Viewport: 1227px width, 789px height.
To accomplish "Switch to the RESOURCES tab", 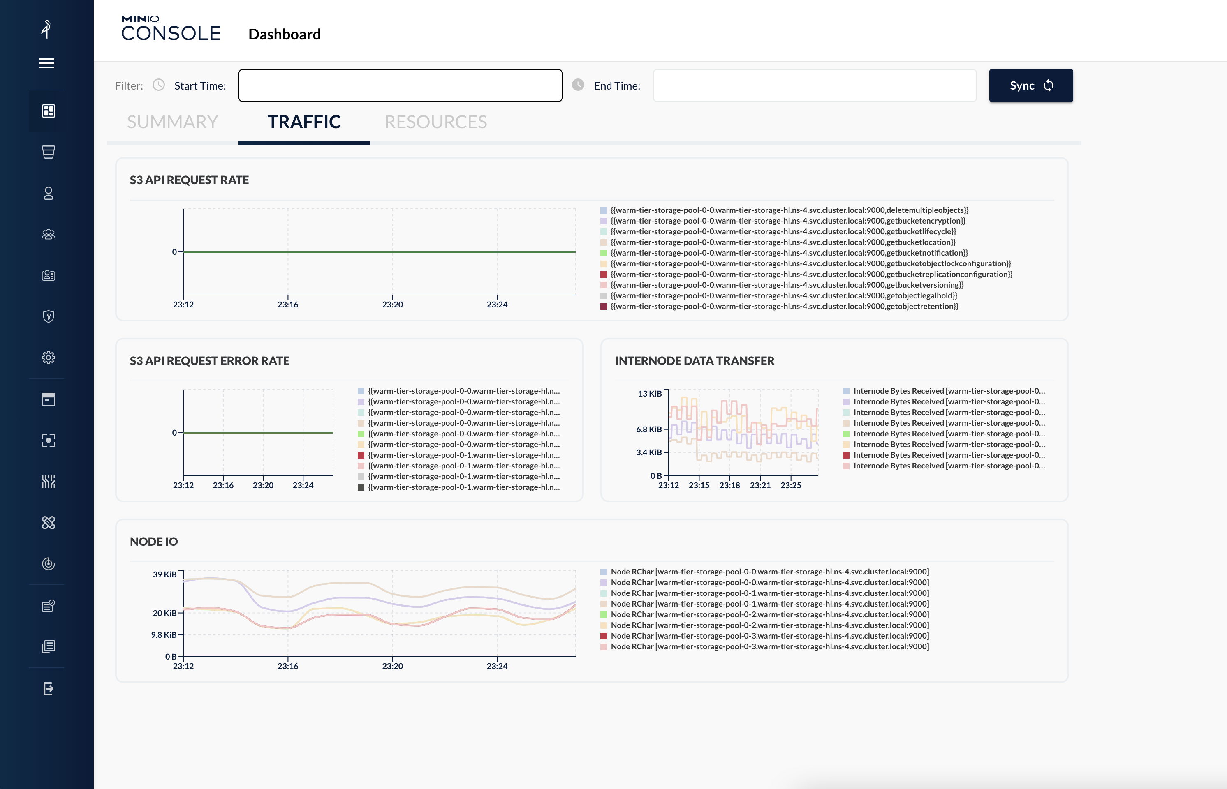I will 435,122.
